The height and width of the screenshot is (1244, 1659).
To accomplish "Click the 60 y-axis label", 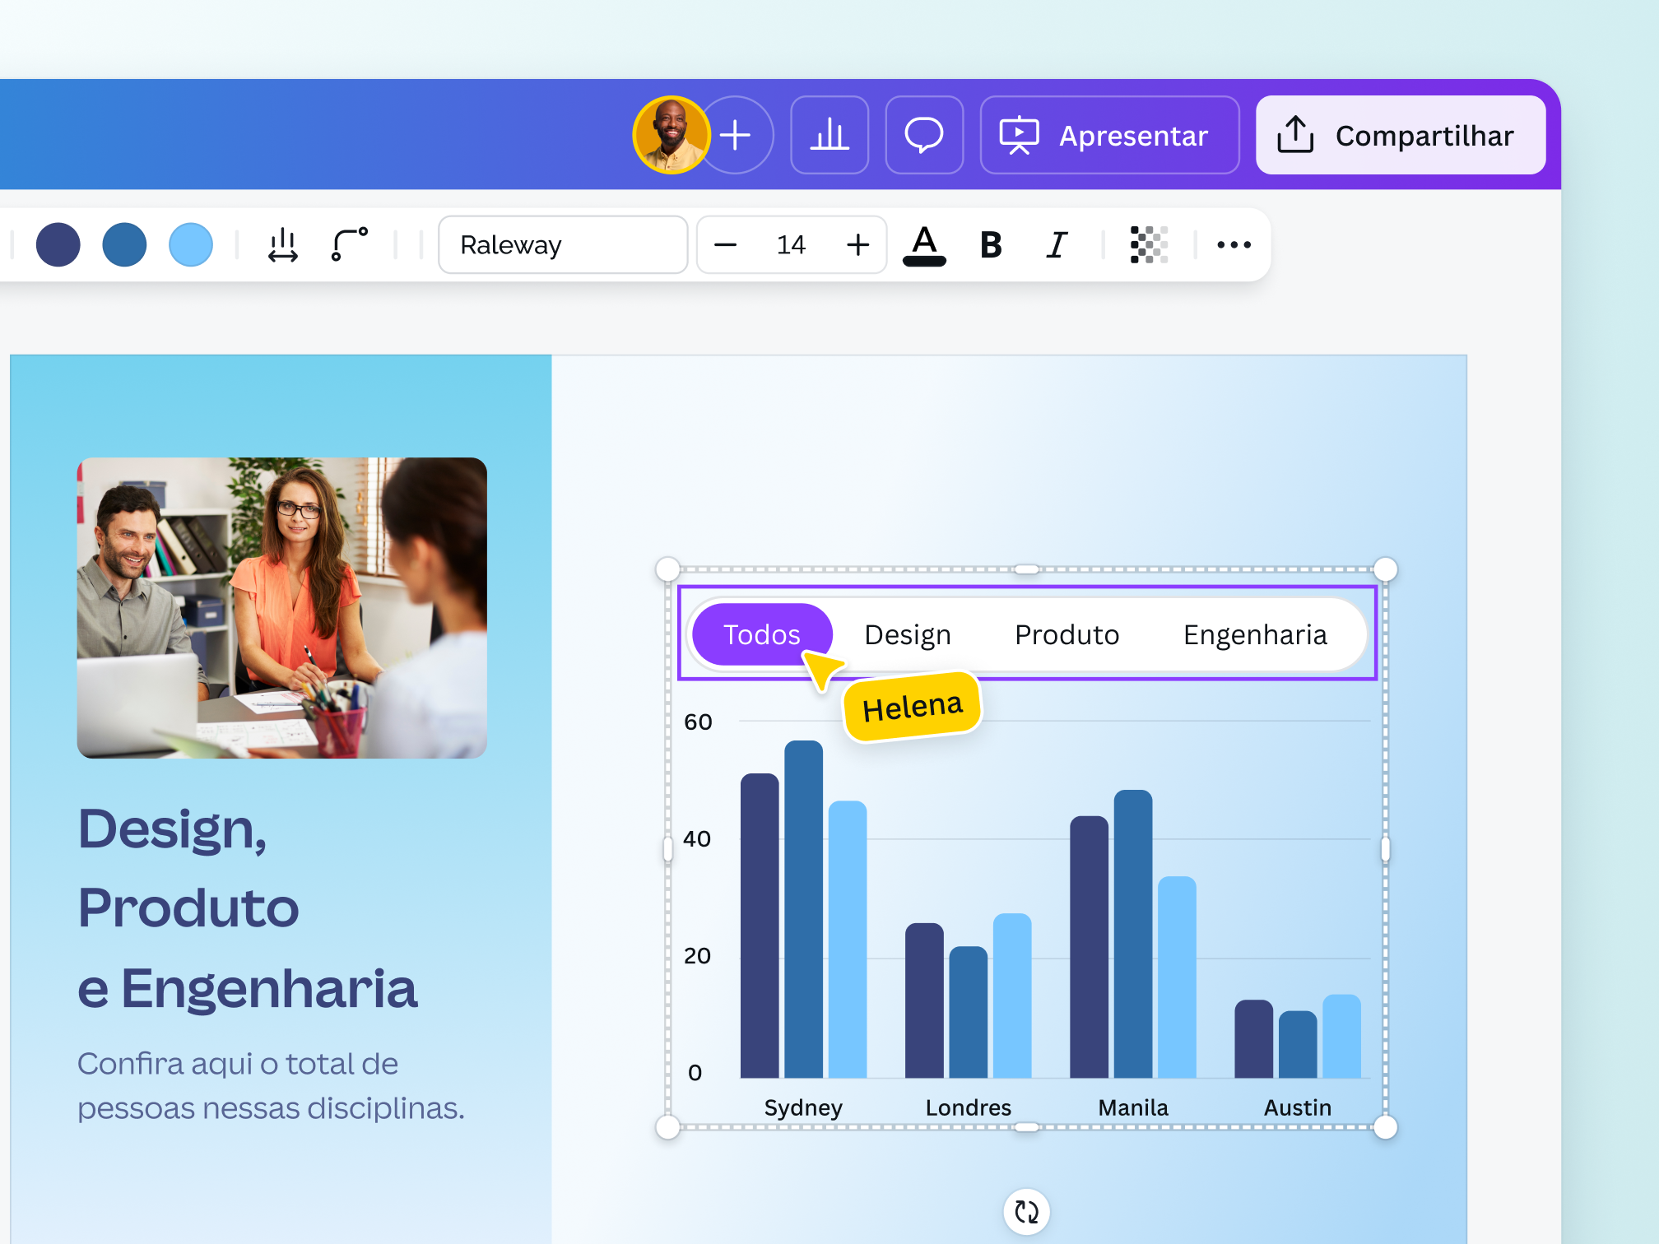I will pos(698,722).
